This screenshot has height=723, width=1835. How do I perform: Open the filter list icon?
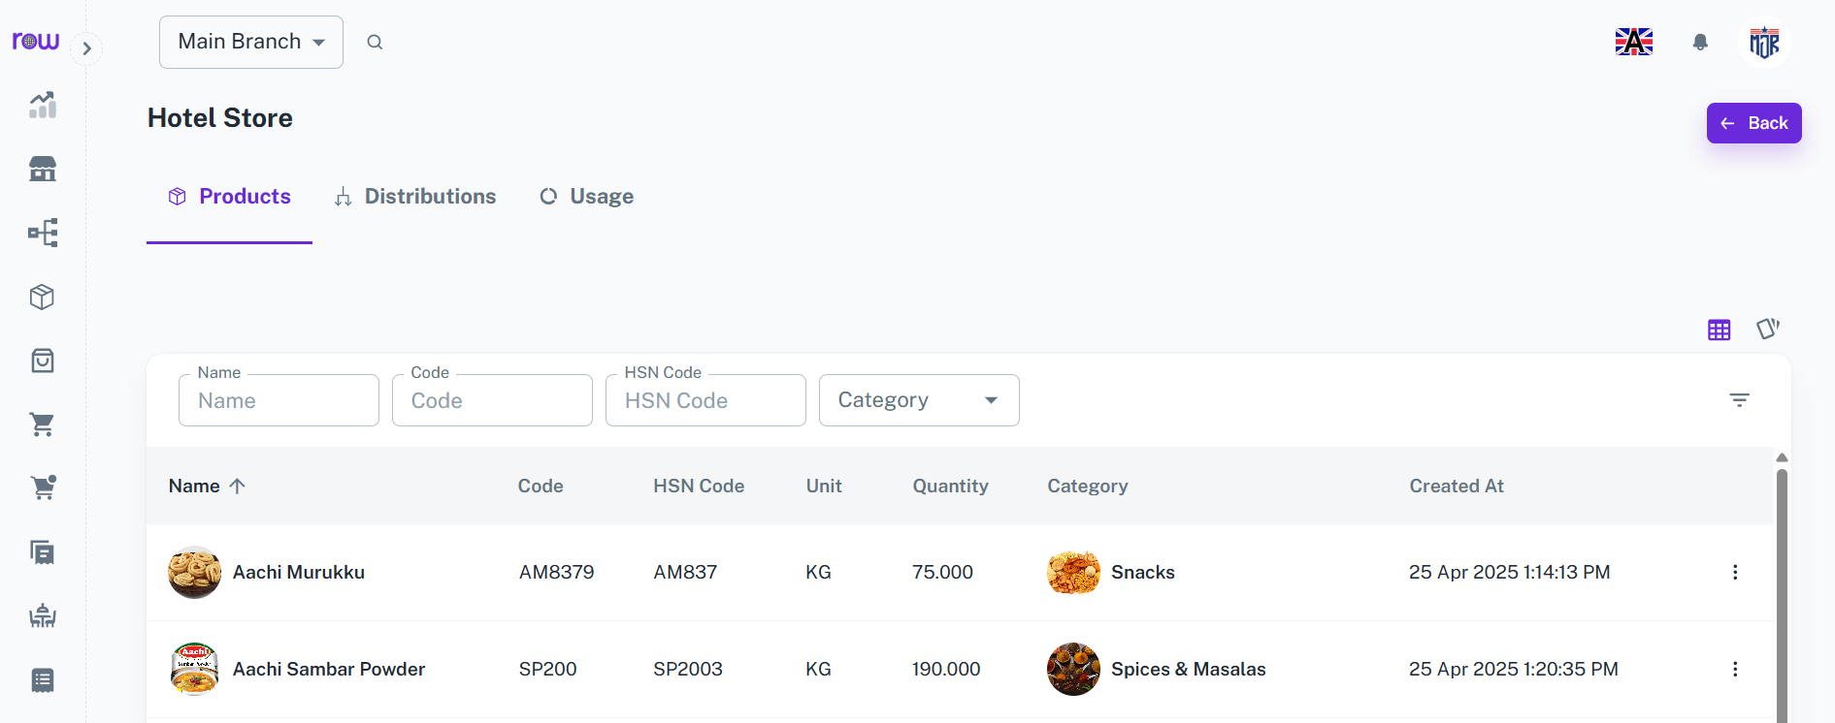(x=1739, y=399)
